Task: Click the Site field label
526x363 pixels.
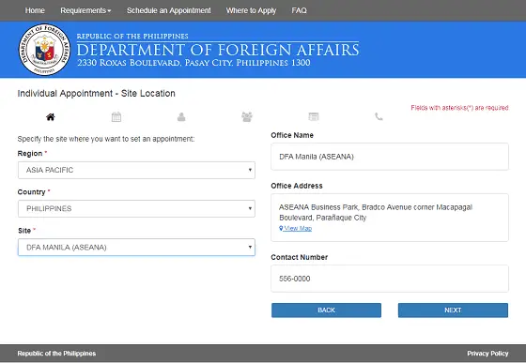Action: 24,231
